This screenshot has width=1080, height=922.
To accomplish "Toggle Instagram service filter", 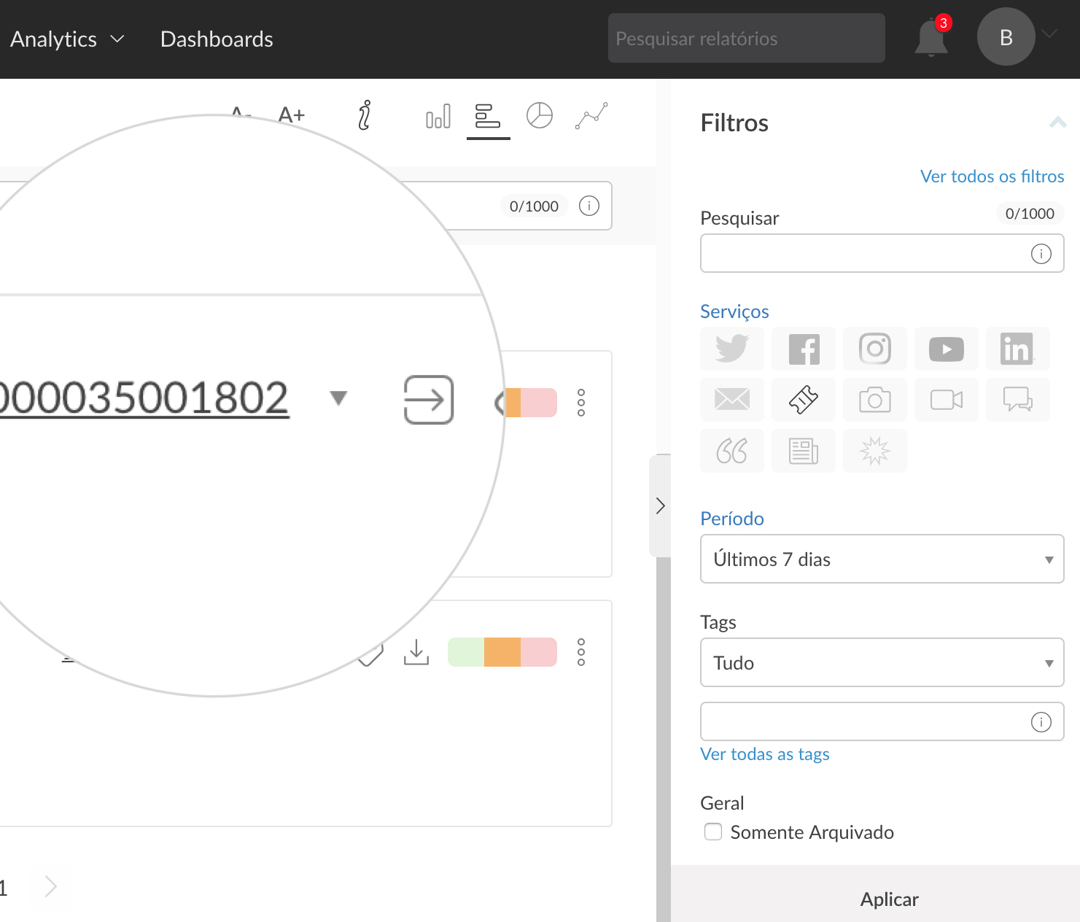I will (874, 349).
